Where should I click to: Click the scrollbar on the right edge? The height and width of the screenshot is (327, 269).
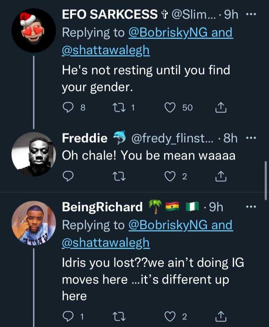coord(266,179)
